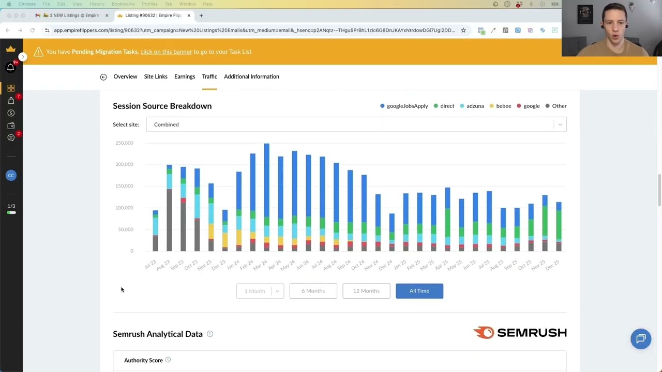
Task: Toggle the bebee legend entry
Action: [500, 106]
